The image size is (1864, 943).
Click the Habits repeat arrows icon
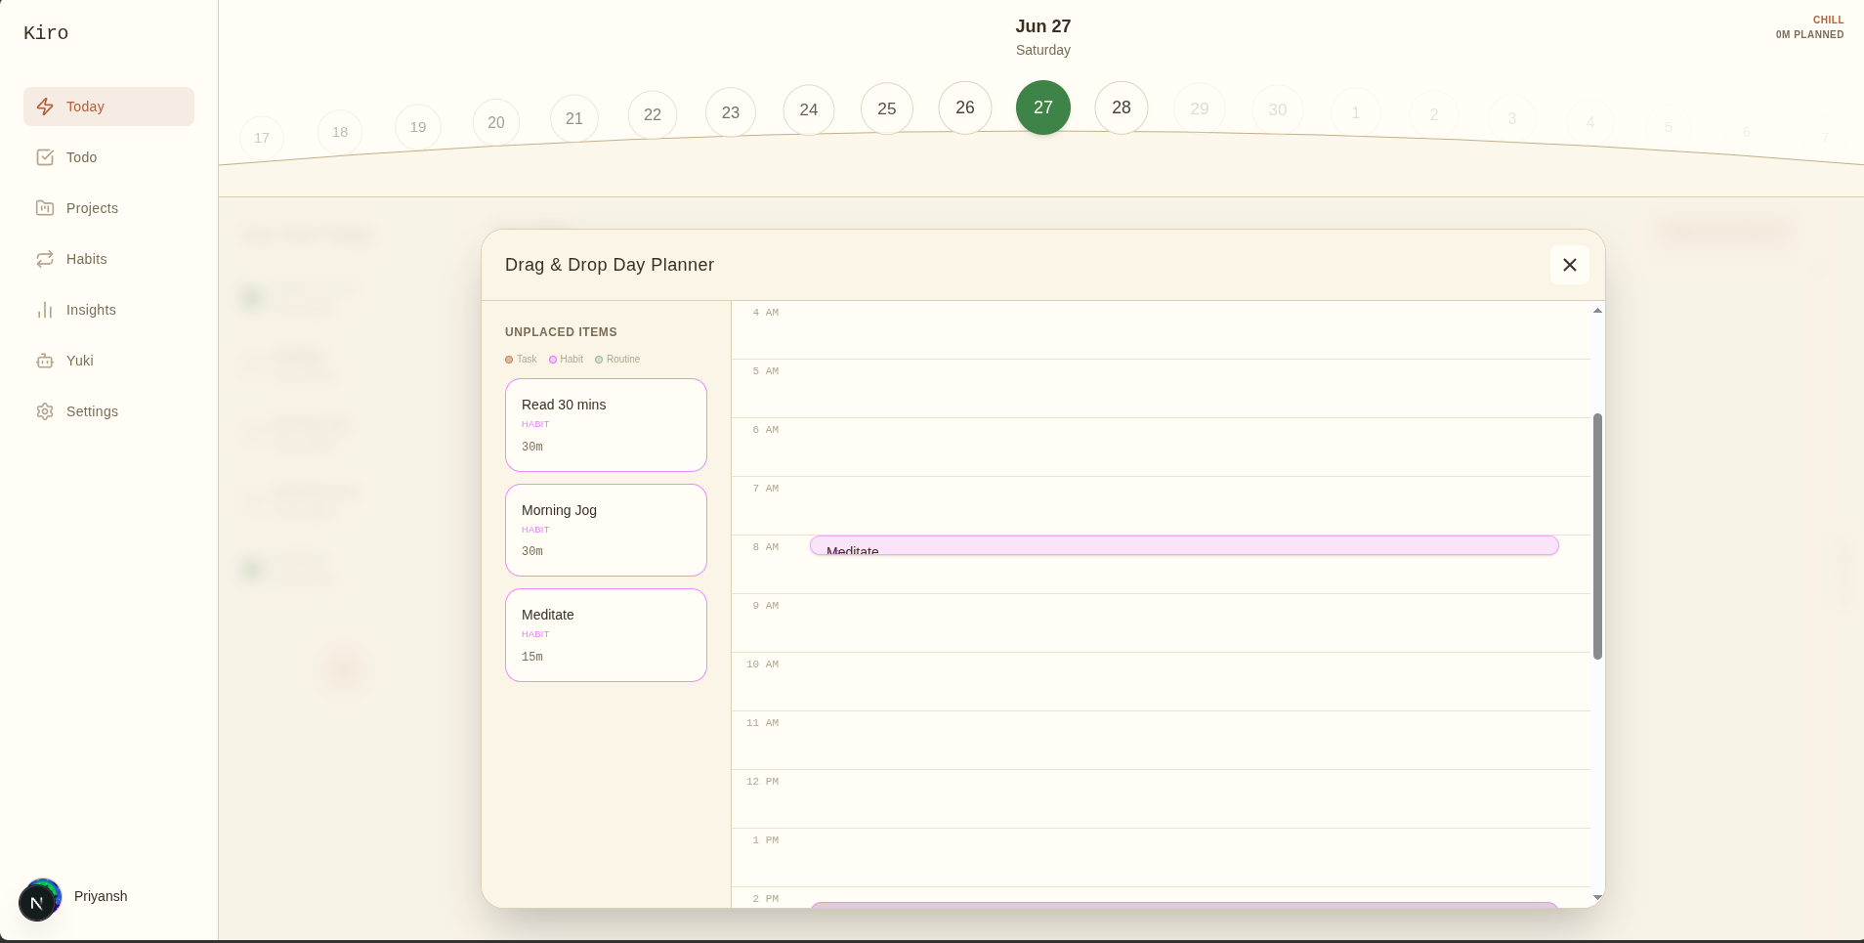45,259
